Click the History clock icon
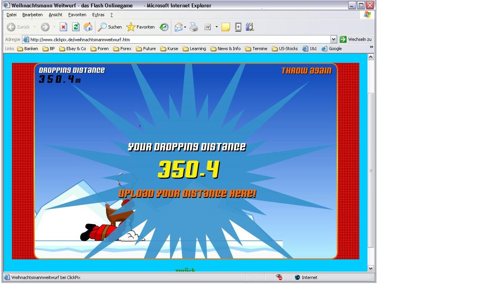 (x=164, y=27)
